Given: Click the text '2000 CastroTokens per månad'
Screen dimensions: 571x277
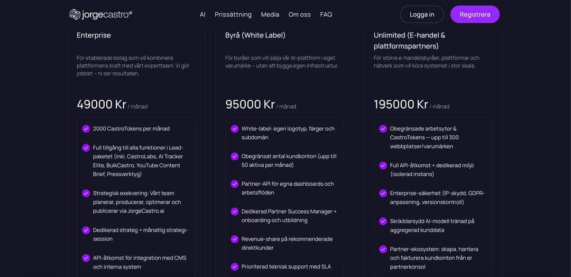Looking at the screenshot, I should [131, 129].
